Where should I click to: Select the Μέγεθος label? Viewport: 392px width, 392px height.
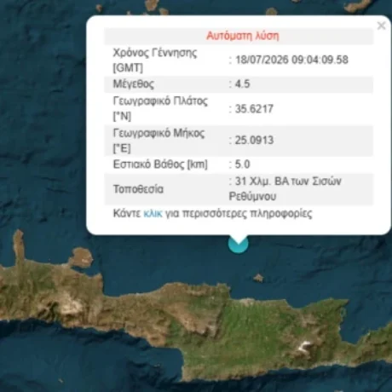pyautogui.click(x=134, y=84)
